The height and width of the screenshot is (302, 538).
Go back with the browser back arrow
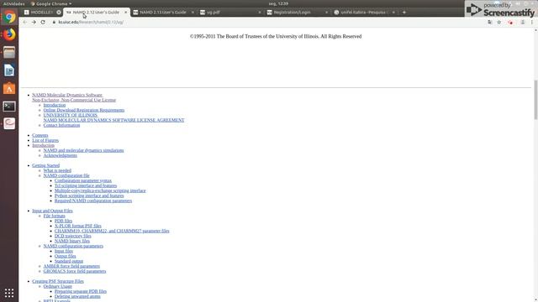click(24, 22)
